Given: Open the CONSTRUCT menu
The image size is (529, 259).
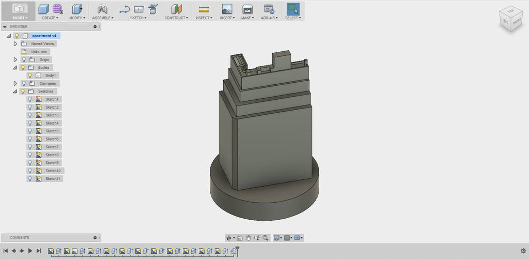Looking at the screenshot, I should (x=177, y=18).
